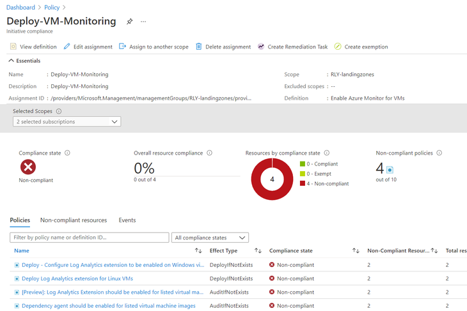The image size is (467, 311).
Task: Click the 0% overall compliance value
Action: tap(144, 169)
